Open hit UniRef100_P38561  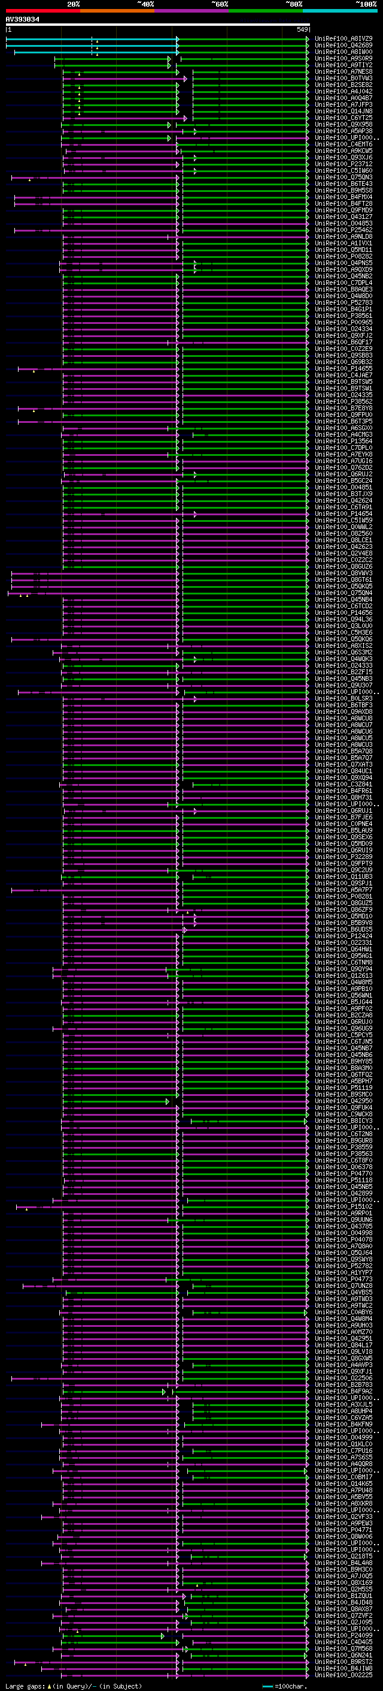[344, 316]
